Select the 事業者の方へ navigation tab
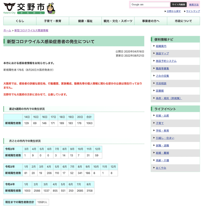The width and height of the screenshot is (206, 208). 151,21
